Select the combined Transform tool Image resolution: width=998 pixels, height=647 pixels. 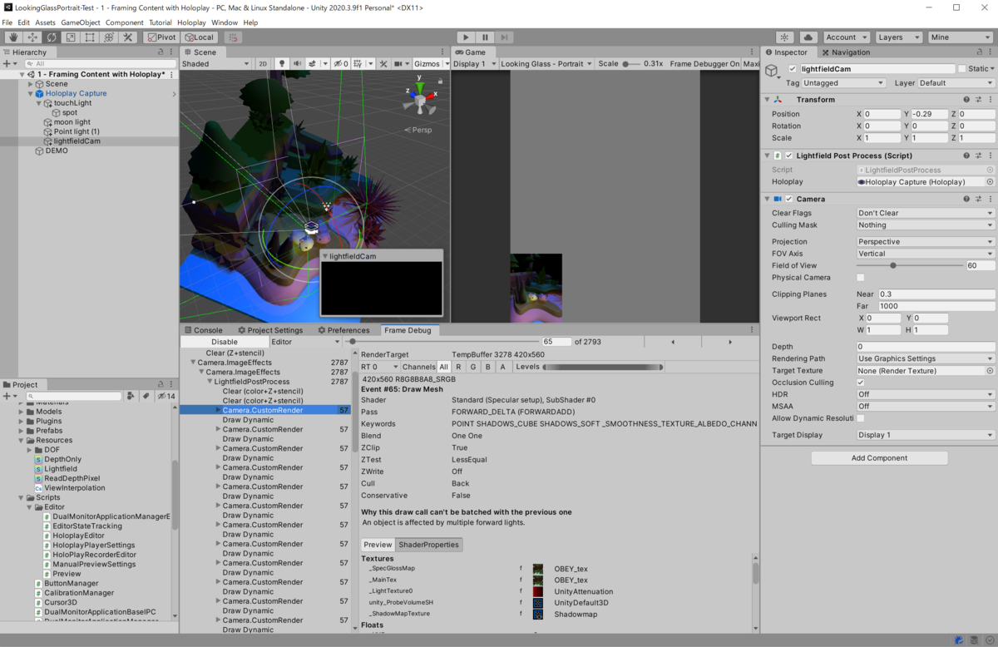tap(109, 37)
